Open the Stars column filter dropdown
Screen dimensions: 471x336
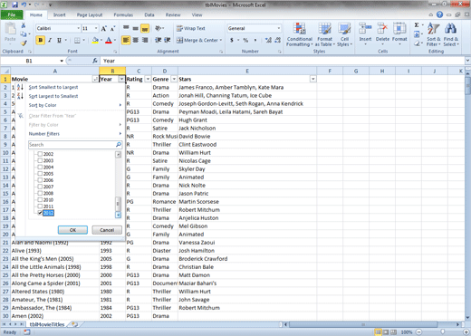pyautogui.click(x=313, y=79)
